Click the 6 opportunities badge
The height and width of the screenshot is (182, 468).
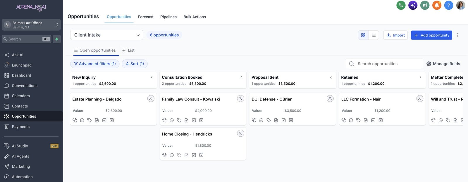(164, 35)
